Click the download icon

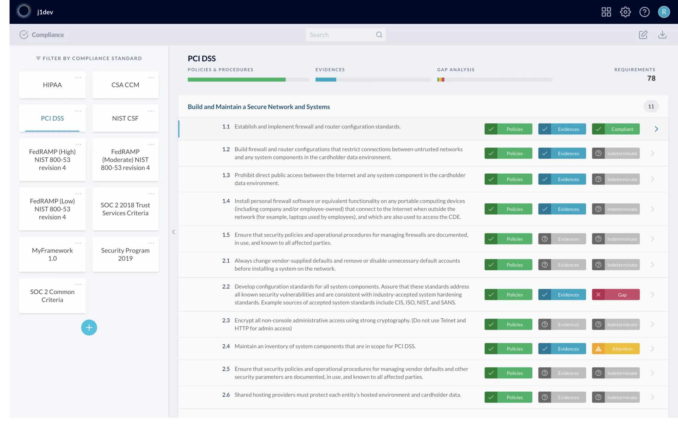coord(662,34)
